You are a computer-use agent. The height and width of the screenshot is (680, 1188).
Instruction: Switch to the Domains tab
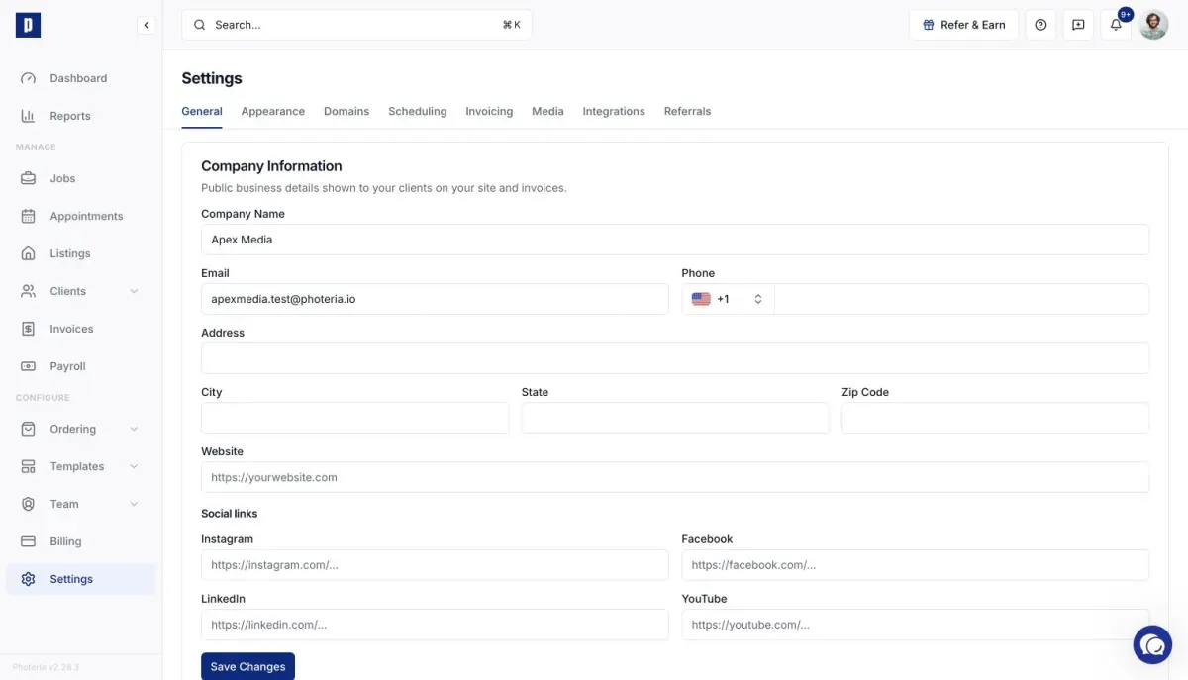346,111
